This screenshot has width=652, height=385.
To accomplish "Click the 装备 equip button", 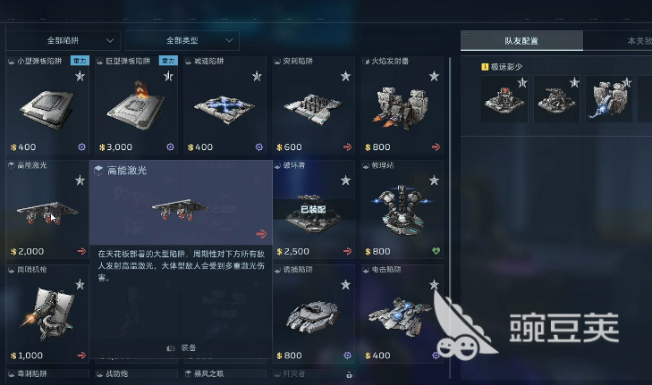I will click(182, 348).
